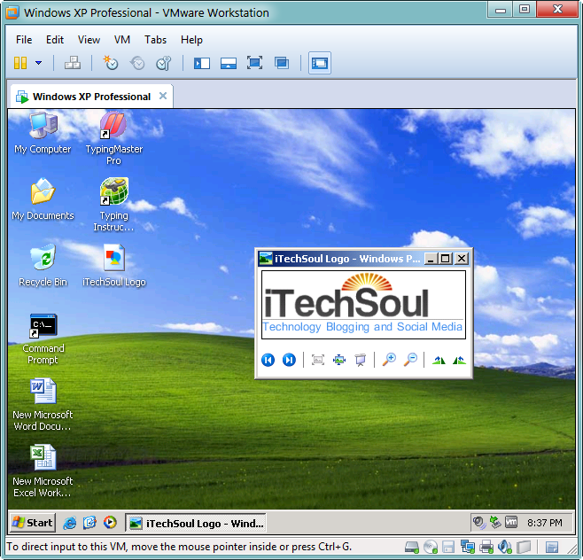Rotate image counterclockwise in Picture Viewer

pos(460,360)
